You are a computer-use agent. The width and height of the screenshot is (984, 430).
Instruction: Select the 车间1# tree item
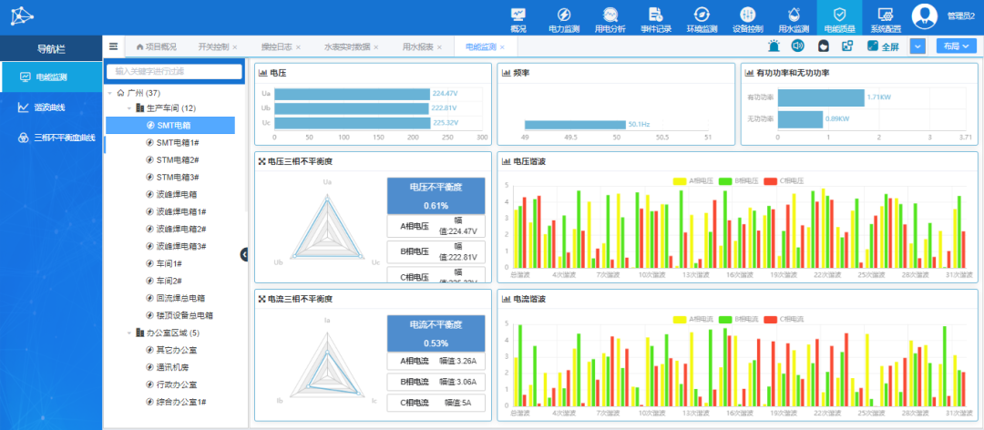tap(169, 263)
